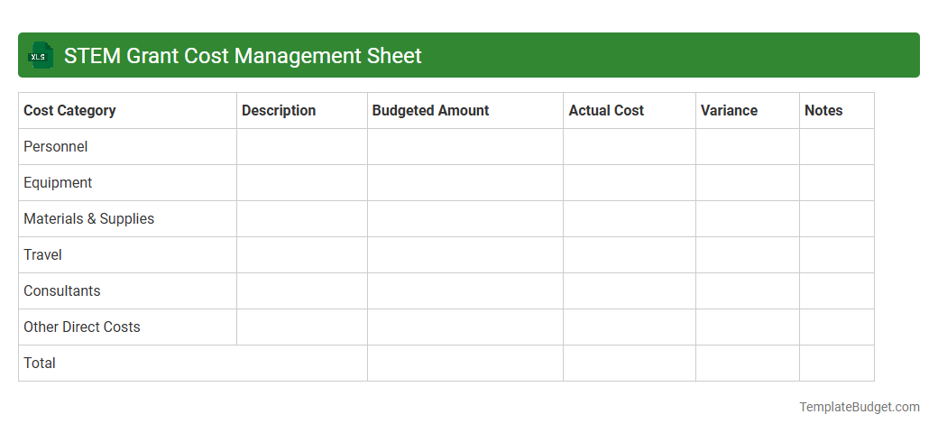Screen dimensions: 938x433
Task: Select the Materials & Supplies row label
Action: tap(89, 219)
